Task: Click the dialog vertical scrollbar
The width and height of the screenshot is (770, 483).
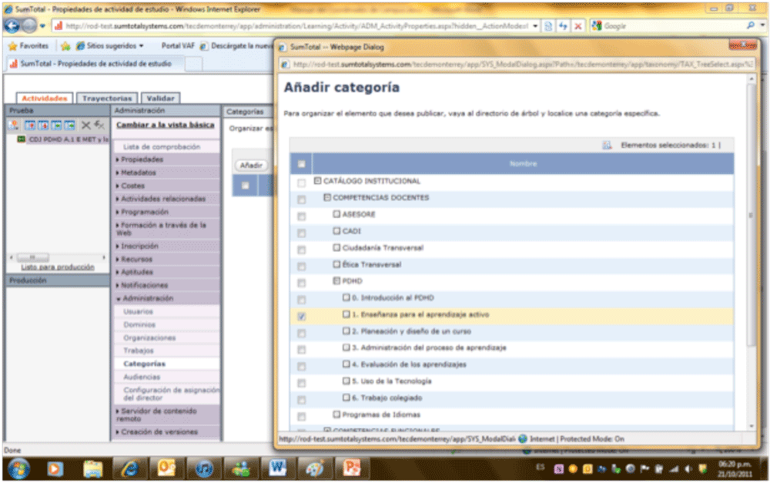Action: 751,216
